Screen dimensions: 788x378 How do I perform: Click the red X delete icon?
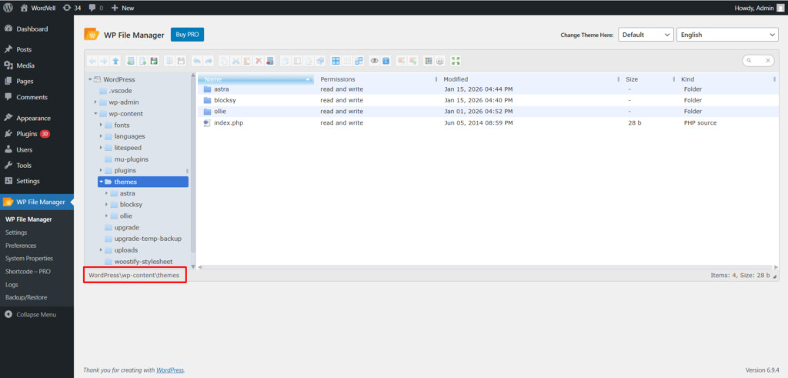[259, 61]
